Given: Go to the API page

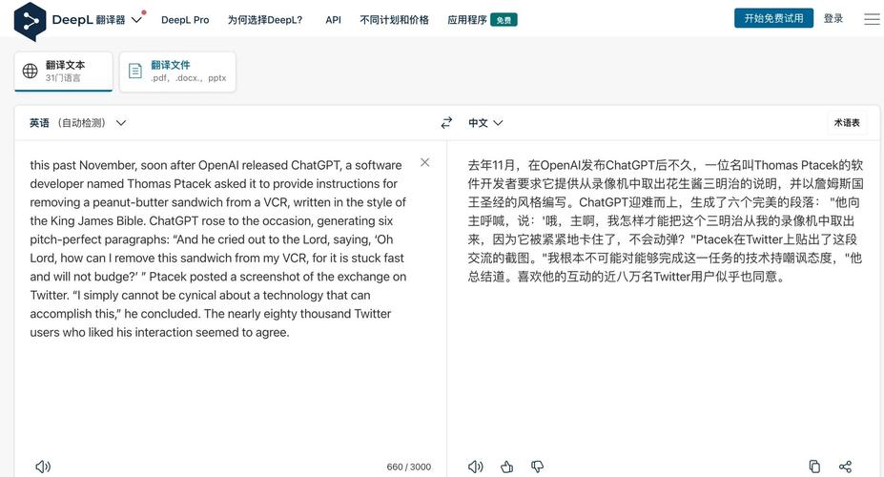Looking at the screenshot, I should [333, 20].
